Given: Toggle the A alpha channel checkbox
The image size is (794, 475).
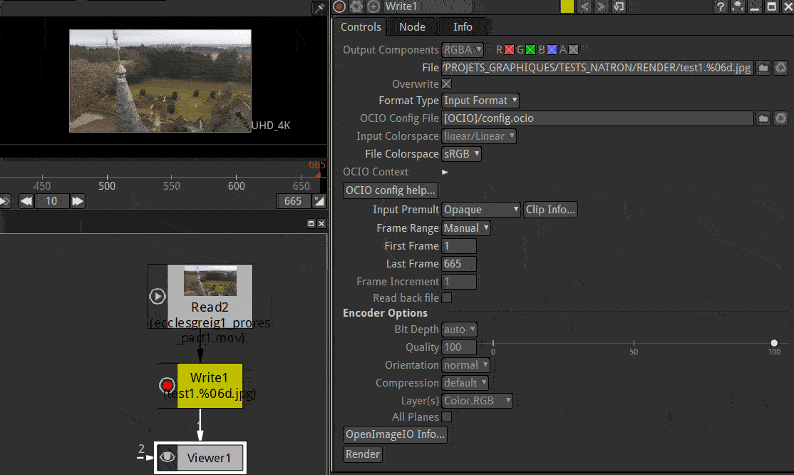Looking at the screenshot, I should [x=573, y=50].
